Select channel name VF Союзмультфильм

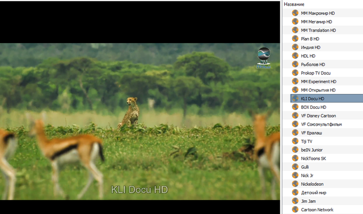pyautogui.click(x=322, y=125)
